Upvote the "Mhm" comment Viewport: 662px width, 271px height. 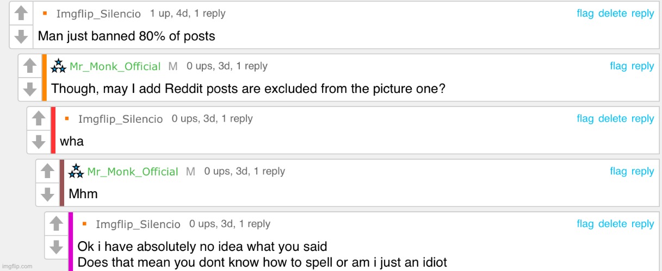(47, 172)
